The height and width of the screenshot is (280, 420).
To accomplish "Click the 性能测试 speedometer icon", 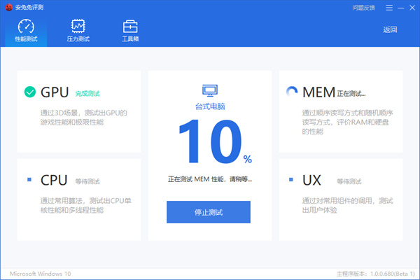I will (x=25, y=27).
